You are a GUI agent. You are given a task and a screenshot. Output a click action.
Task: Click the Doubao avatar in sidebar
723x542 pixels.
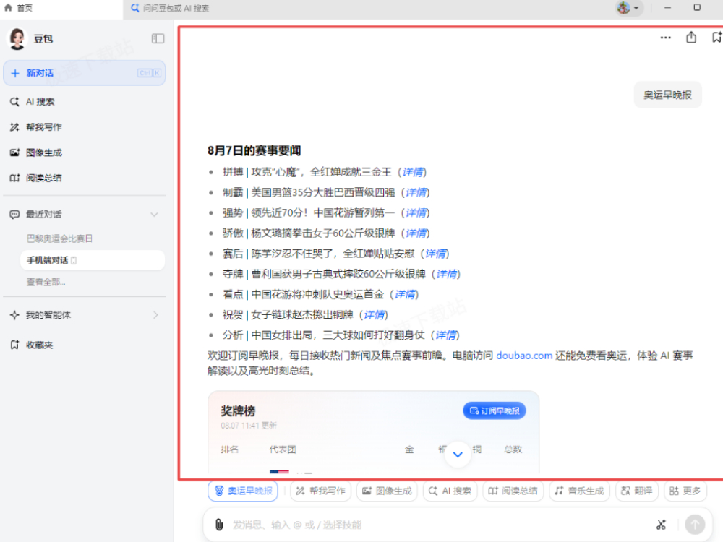click(x=17, y=39)
